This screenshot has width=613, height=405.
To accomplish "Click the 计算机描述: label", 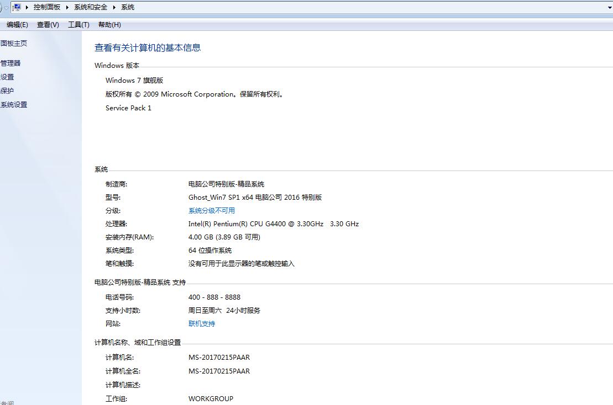I will point(123,385).
